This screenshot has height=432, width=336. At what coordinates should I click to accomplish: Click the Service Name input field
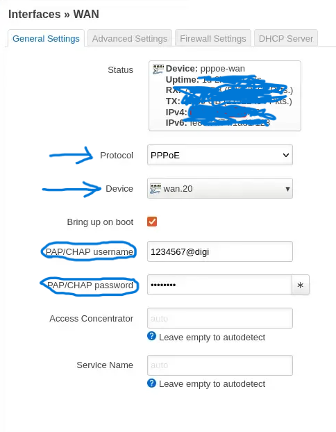(220, 365)
